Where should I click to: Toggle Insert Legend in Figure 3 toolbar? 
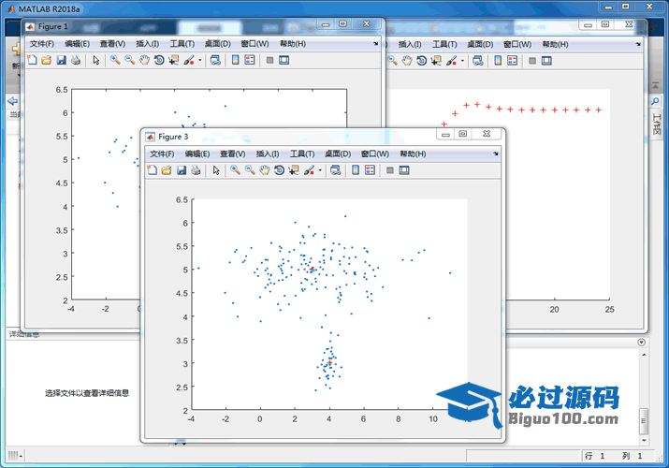[x=370, y=170]
